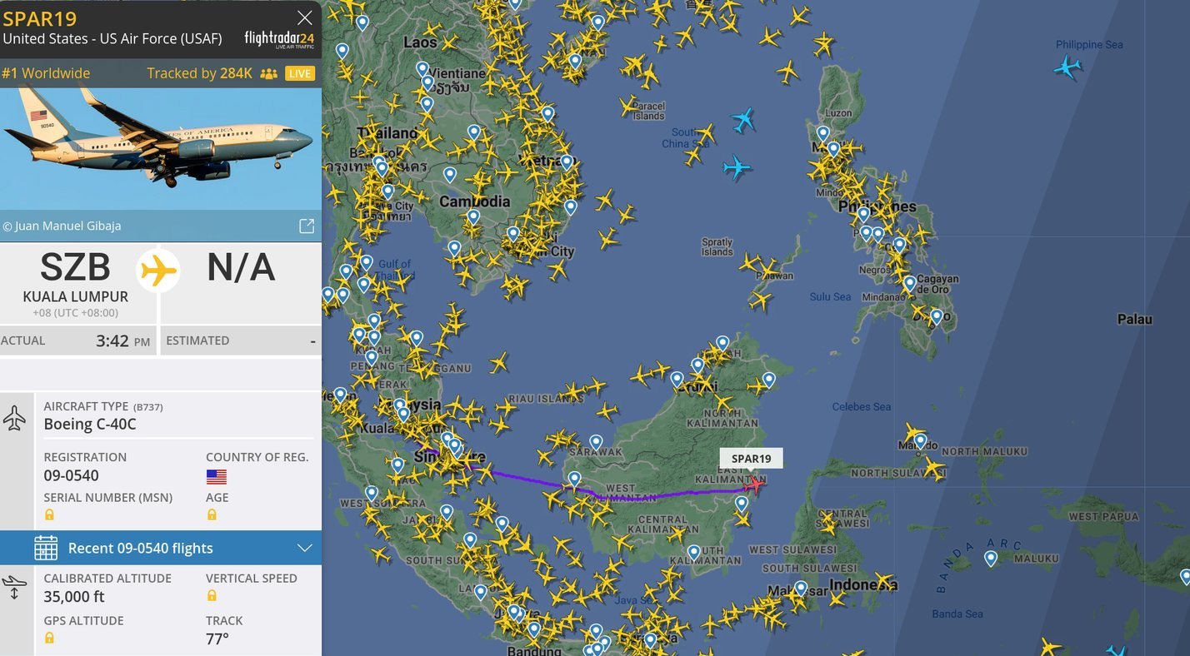Open the aircraft photo in external view
The image size is (1190, 656).
click(x=307, y=226)
